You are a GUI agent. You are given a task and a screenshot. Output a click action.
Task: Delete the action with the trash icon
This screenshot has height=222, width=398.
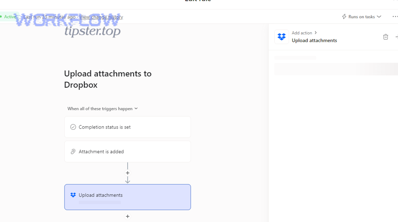click(386, 37)
